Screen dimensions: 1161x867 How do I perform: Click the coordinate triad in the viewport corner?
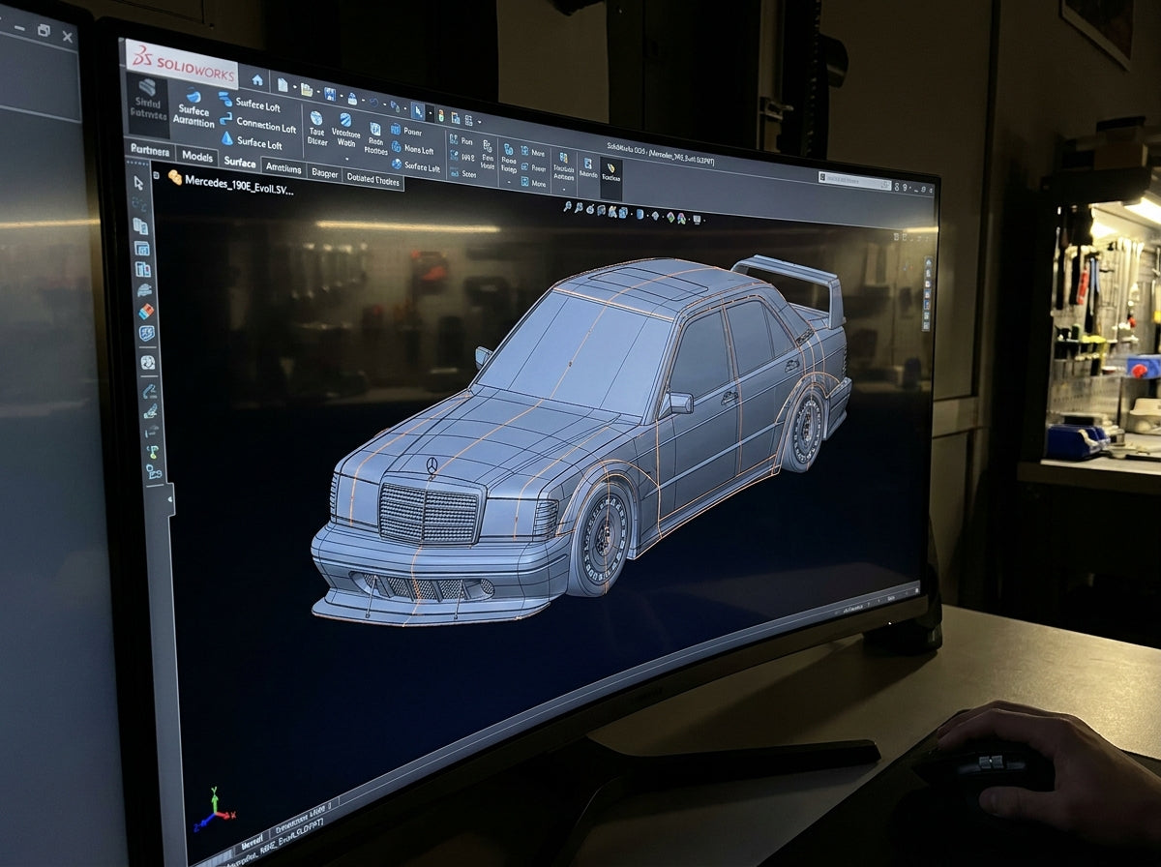point(214,809)
